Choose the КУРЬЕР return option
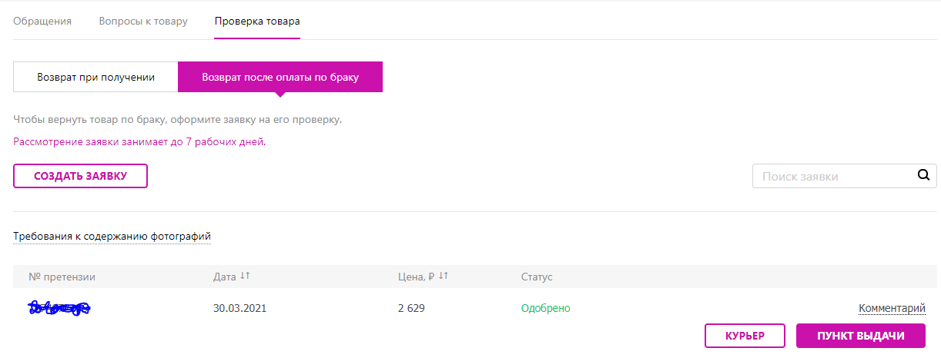Screen dimensions: 941x358 (x=745, y=336)
